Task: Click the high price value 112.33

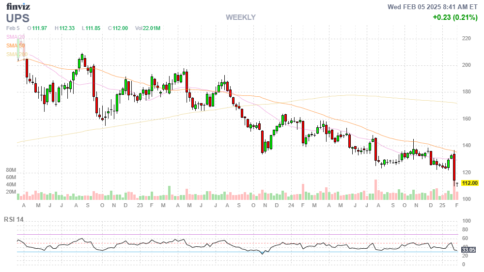Action: click(67, 28)
